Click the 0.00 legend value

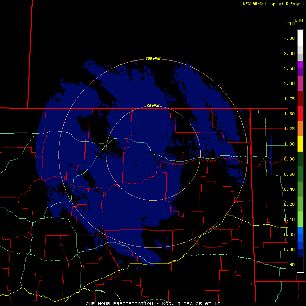tap(289, 250)
